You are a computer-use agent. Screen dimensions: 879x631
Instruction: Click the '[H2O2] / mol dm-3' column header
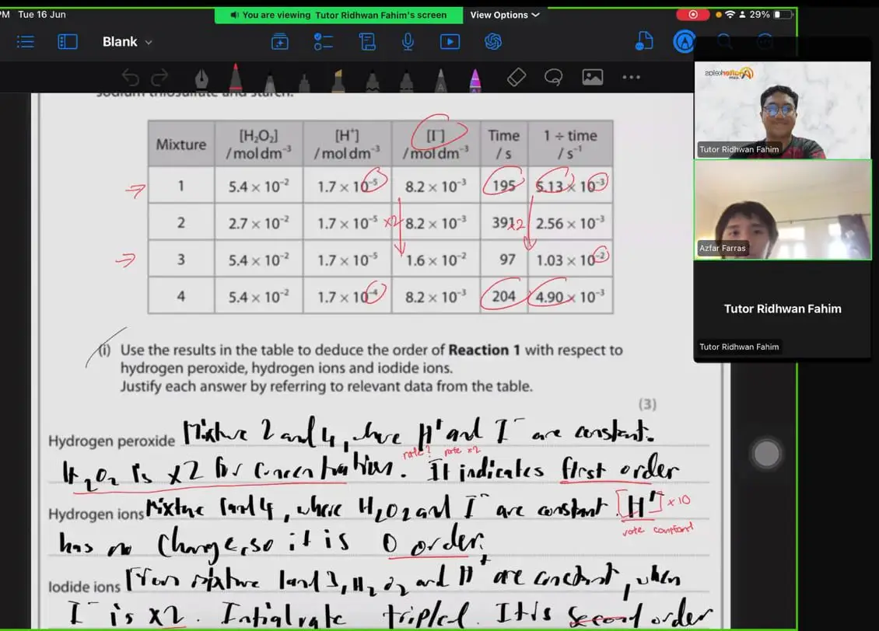258,145
